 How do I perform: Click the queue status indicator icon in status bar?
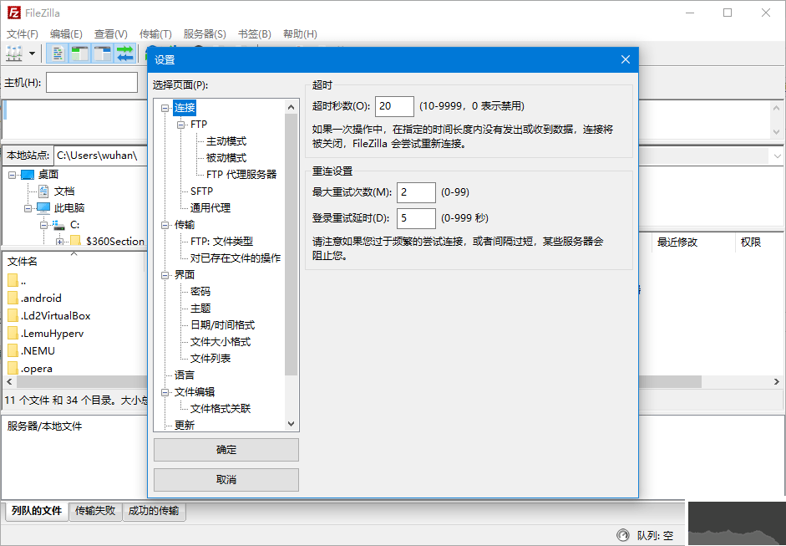(x=622, y=535)
